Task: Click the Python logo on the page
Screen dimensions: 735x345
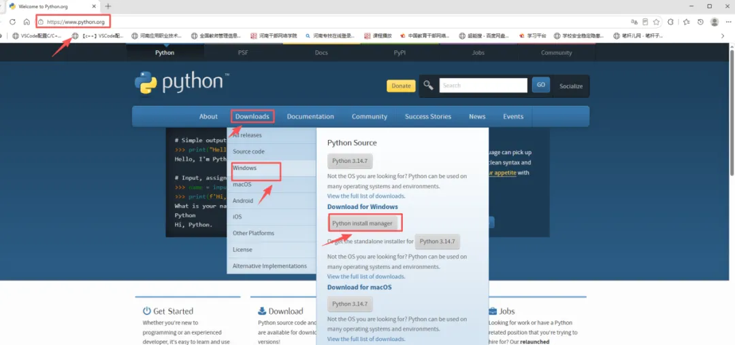Action: [x=182, y=83]
